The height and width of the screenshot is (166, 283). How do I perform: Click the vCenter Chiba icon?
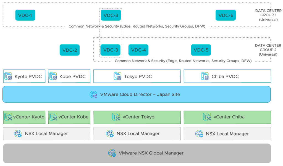[207, 117]
